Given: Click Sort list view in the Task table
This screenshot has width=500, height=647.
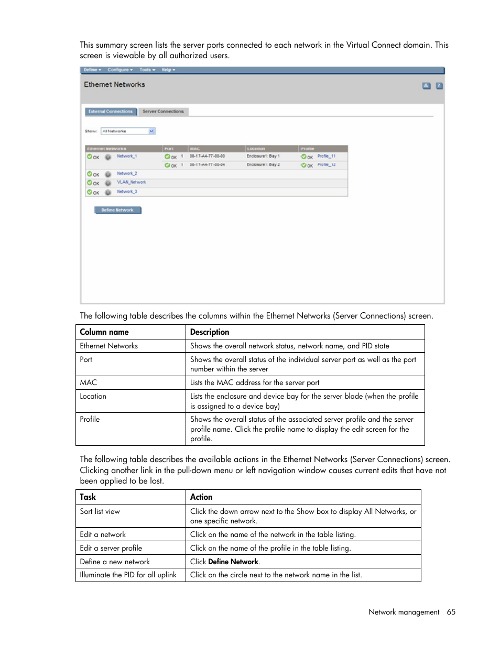Looking at the screenshot, I should (x=100, y=511).
